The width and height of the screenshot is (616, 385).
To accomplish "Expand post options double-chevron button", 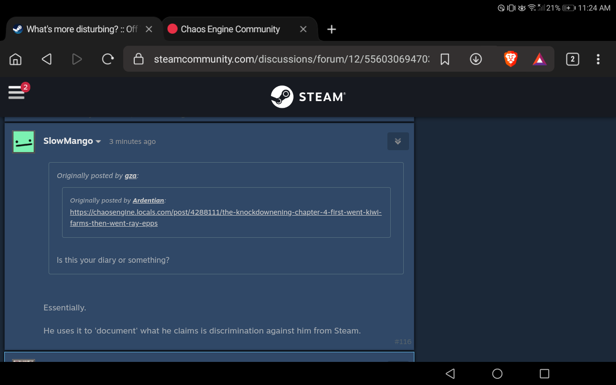I will [x=398, y=141].
